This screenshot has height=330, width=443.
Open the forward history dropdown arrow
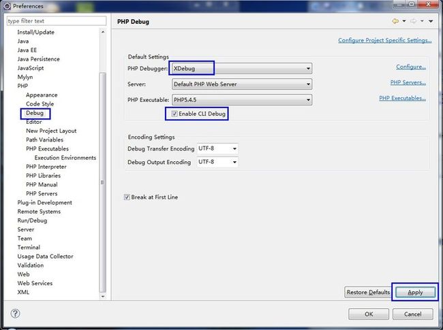[422, 21]
